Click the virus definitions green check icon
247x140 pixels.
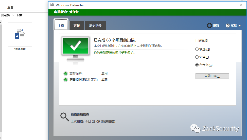coord(65,80)
